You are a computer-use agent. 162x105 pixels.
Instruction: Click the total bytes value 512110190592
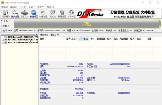click(x=124, y=78)
